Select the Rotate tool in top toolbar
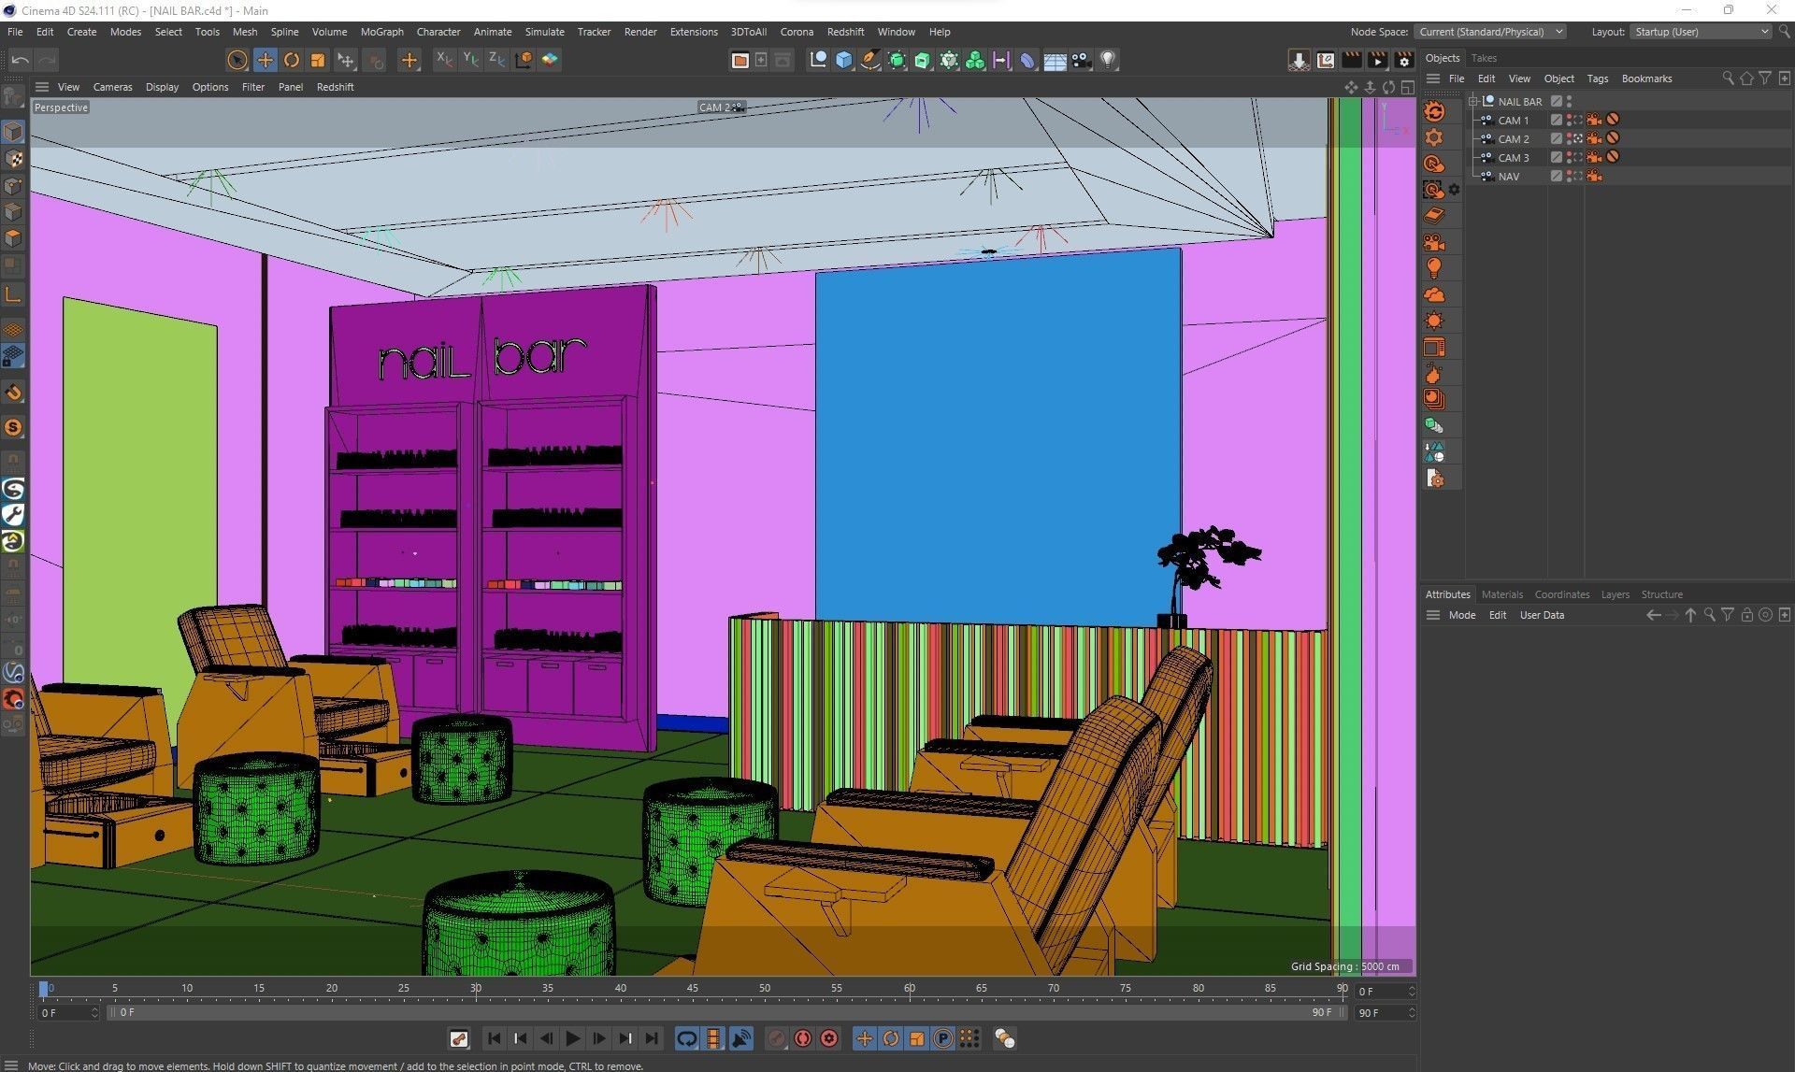Screen dimensions: 1795x1072 click(x=292, y=60)
